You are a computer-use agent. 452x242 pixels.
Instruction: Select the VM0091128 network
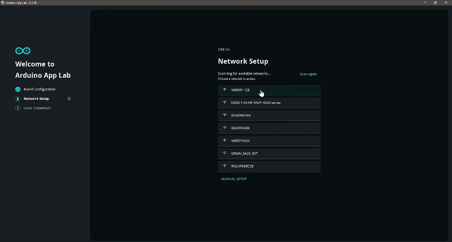pyautogui.click(x=269, y=90)
